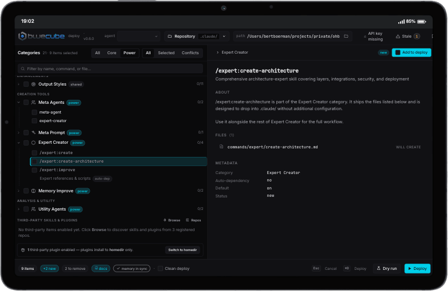Select the Core filter tab
The image size is (448, 291).
coord(112,53)
